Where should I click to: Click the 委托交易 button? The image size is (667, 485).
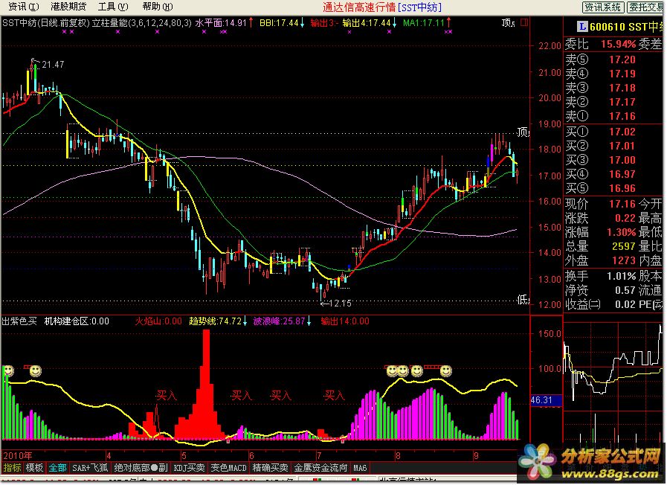647,7
